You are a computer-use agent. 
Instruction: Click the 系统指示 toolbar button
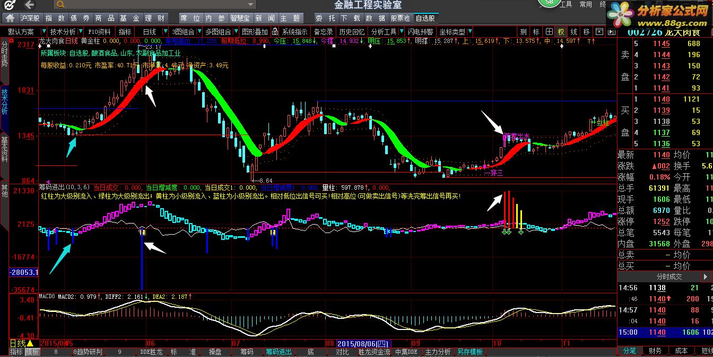point(294,32)
